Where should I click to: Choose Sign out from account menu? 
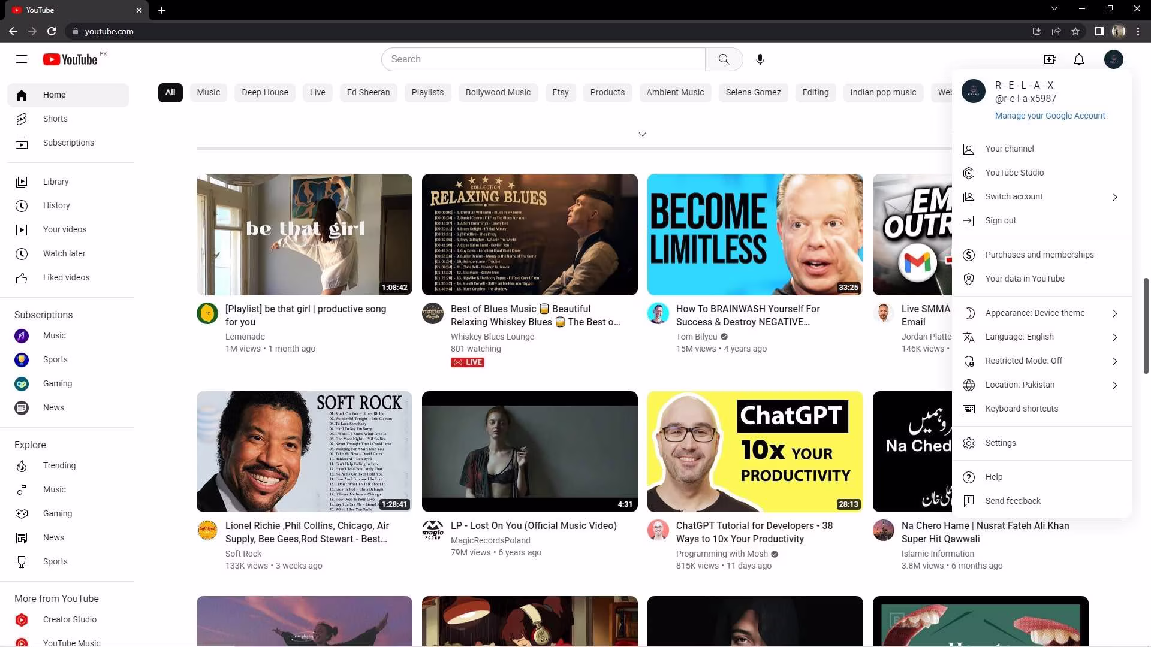pyautogui.click(x=1000, y=220)
